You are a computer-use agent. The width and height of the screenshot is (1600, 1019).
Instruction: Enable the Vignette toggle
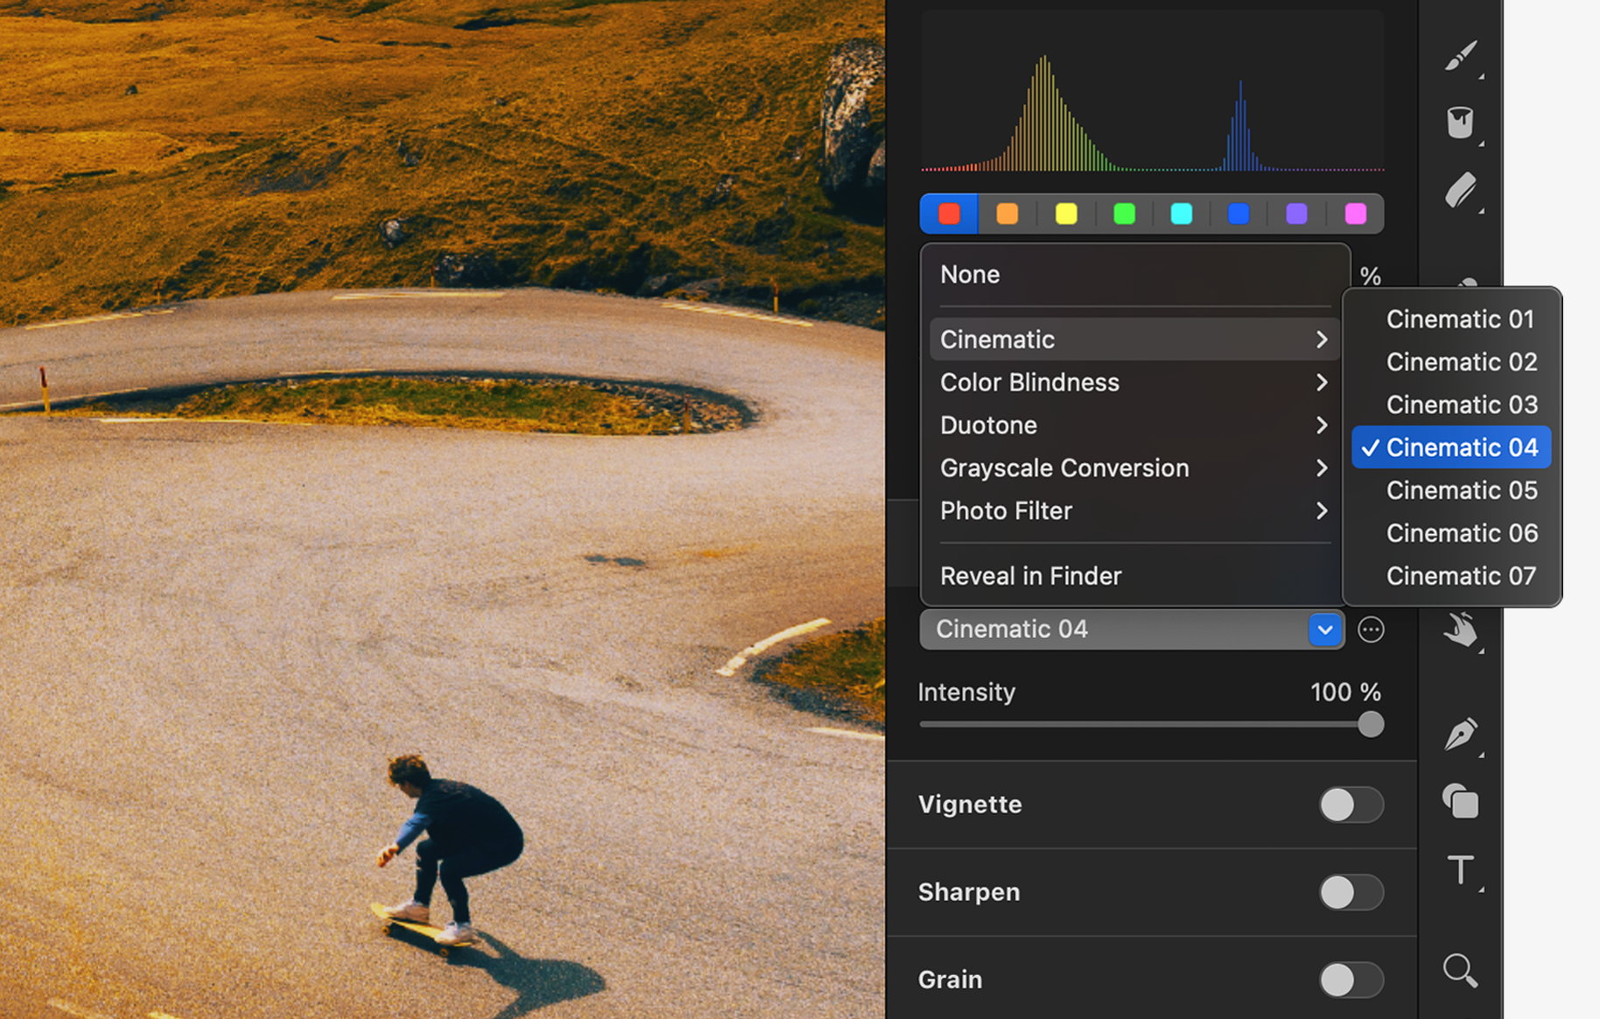tap(1351, 805)
